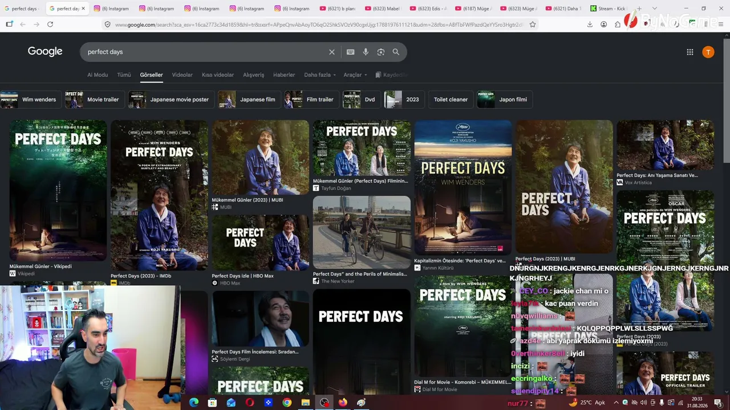Open the Tayfun Doğan Perfect Days image

pos(362,148)
